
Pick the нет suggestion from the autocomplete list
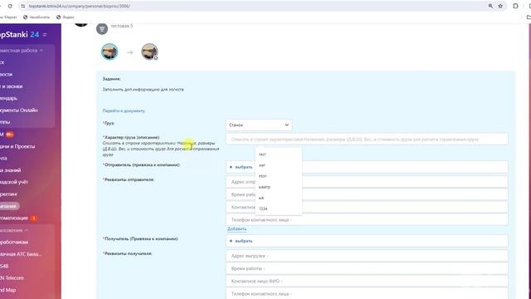point(279,165)
